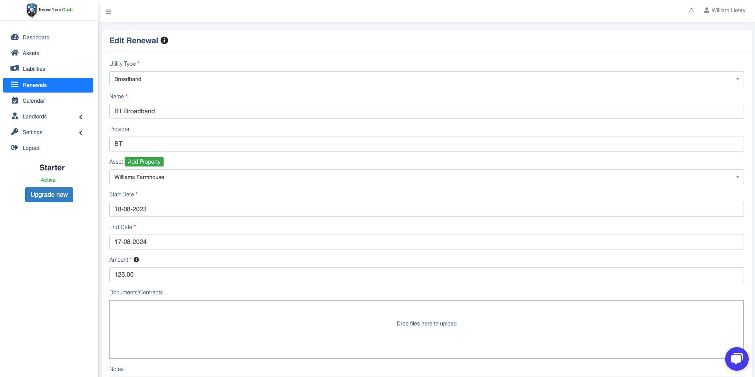Click the user profile icon beside William Henry
This screenshot has width=755, height=377.
[x=707, y=10]
